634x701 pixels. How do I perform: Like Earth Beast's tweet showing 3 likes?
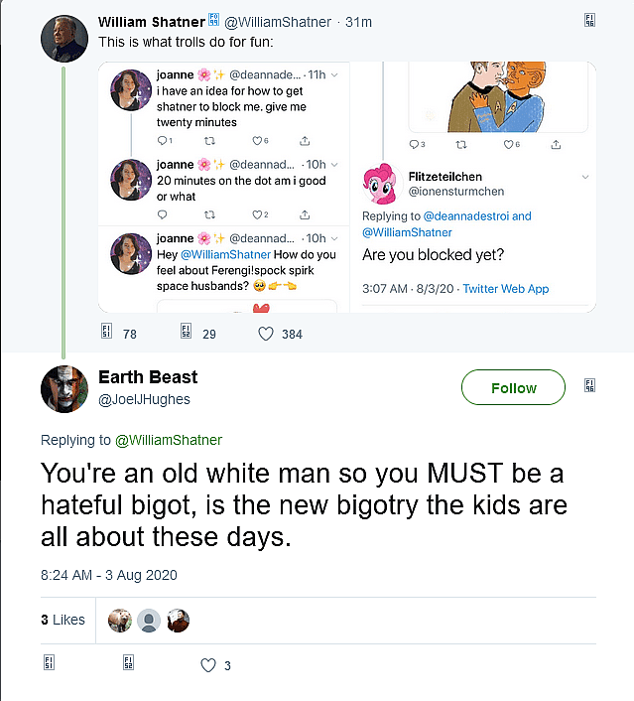[x=208, y=665]
